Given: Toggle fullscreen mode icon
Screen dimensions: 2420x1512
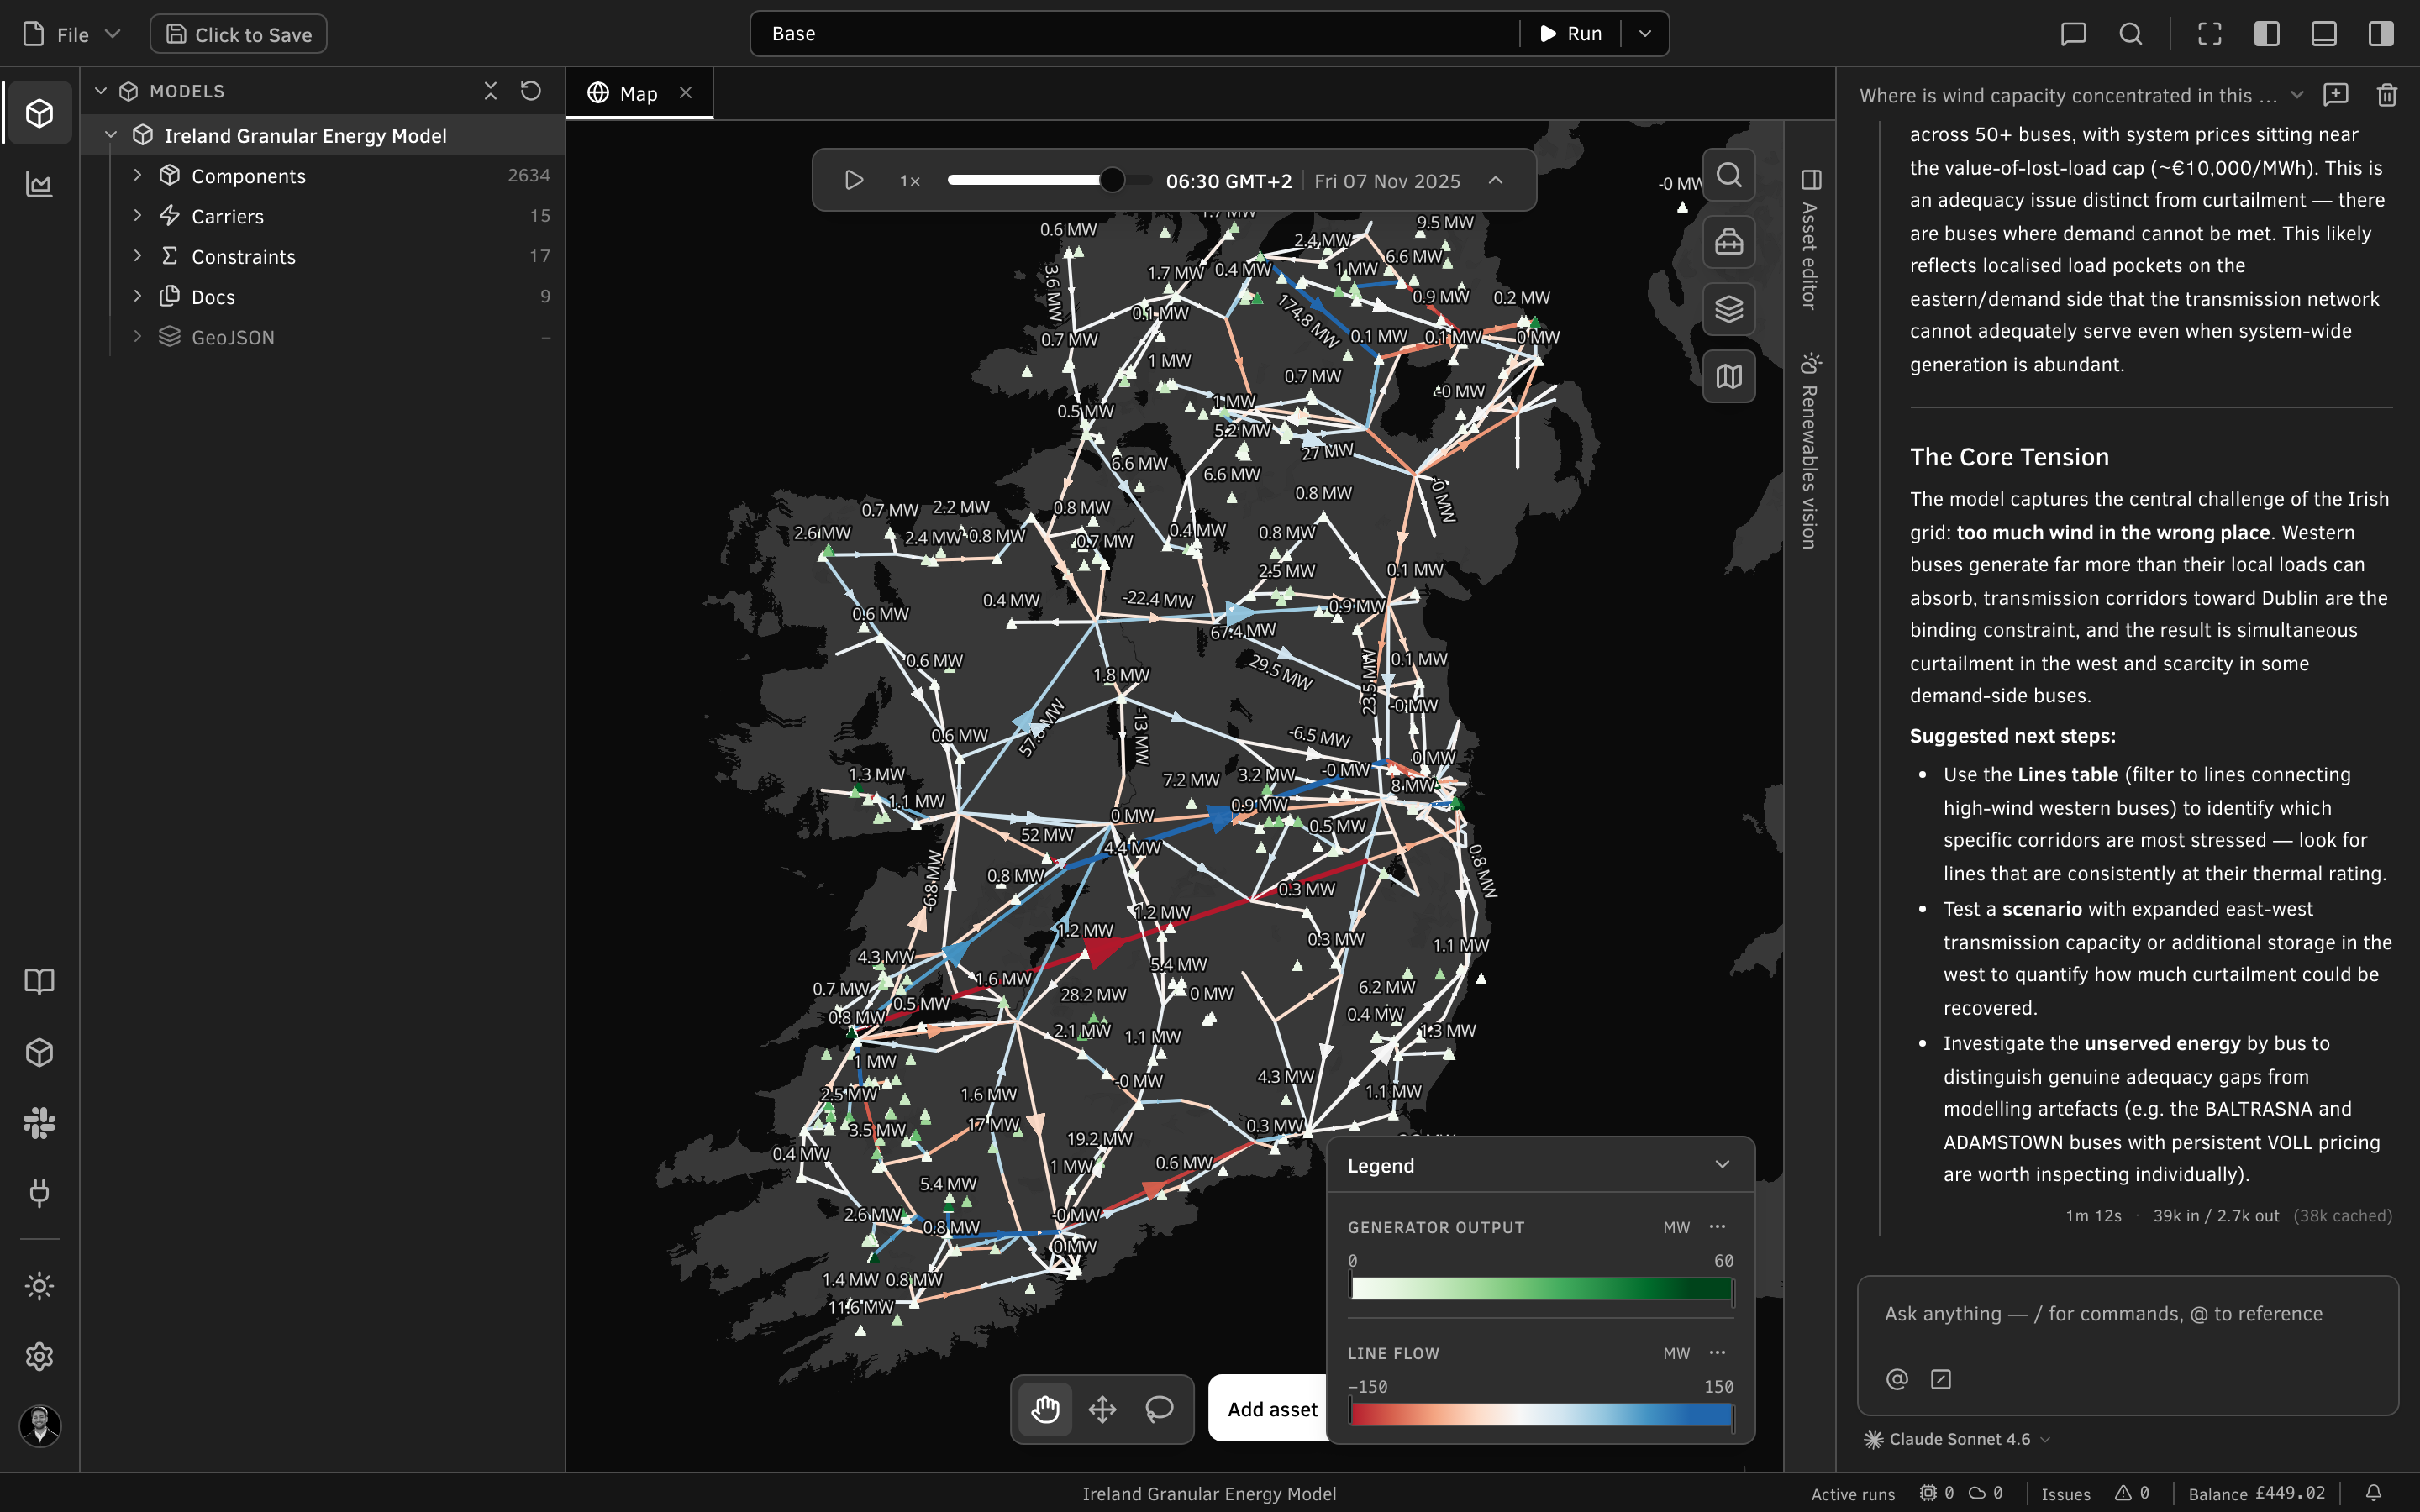Looking at the screenshot, I should 2209,34.
